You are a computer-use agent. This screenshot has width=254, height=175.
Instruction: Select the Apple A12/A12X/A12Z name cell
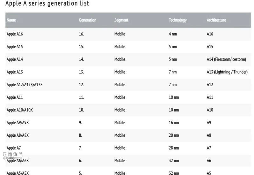point(24,85)
